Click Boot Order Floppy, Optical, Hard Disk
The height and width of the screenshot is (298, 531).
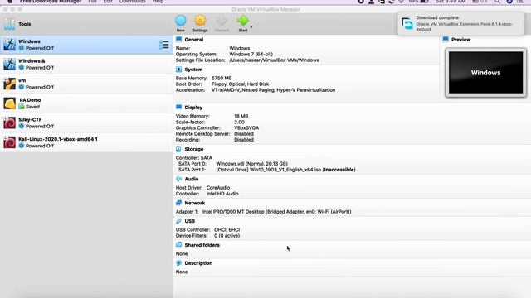pos(240,84)
